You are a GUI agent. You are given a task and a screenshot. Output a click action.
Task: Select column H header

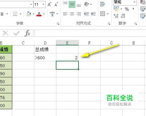pos(133,43)
